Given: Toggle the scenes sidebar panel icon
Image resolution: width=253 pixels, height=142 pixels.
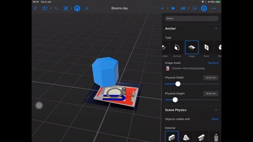Looking at the screenshot, I should (45, 8).
